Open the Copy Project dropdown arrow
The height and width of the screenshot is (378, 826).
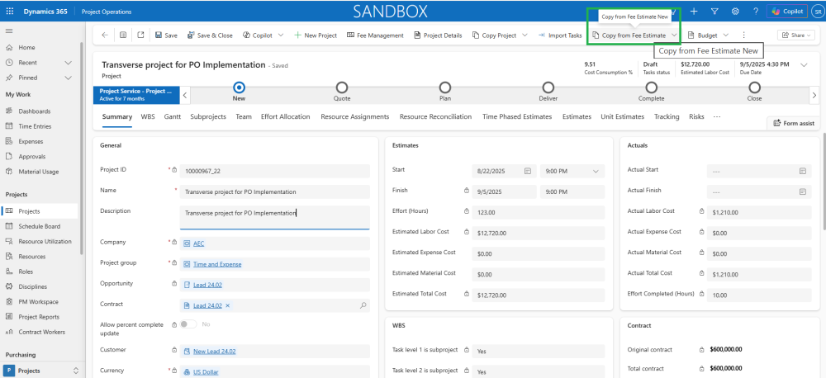[525, 35]
